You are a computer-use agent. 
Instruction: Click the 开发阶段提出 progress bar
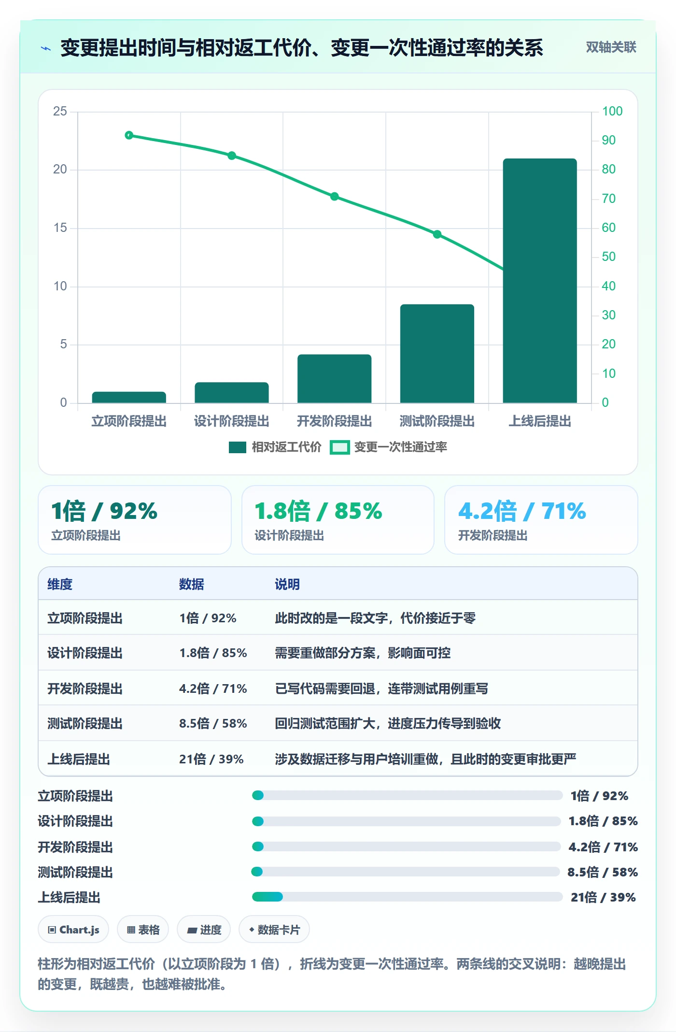(x=406, y=846)
